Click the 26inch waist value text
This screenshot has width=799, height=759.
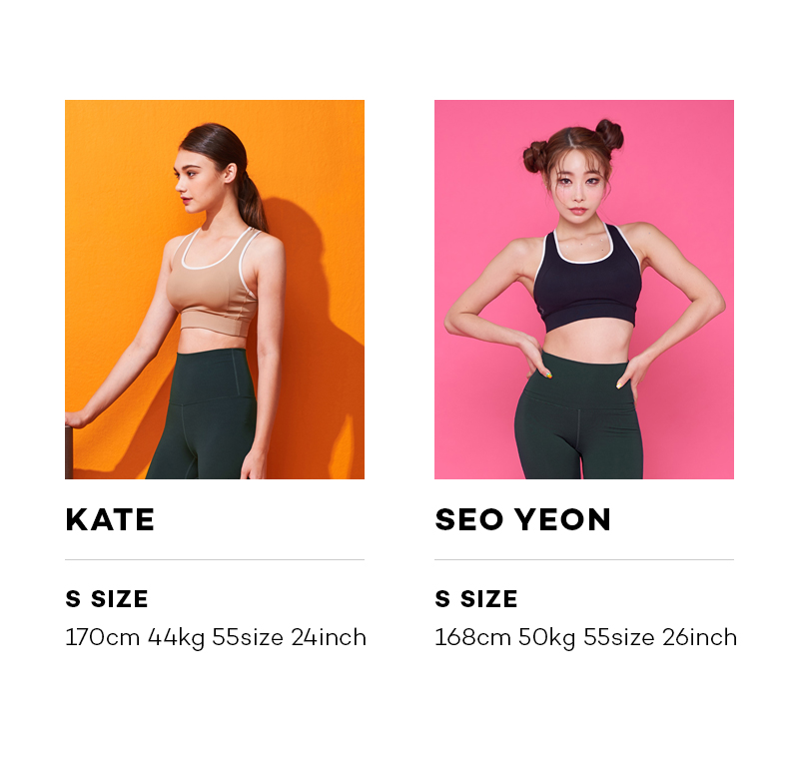(700, 637)
